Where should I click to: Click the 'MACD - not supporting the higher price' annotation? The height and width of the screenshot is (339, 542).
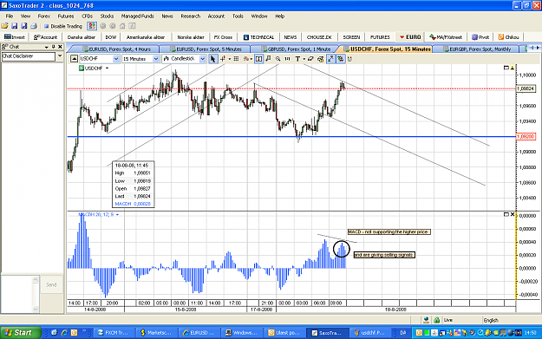click(x=389, y=231)
